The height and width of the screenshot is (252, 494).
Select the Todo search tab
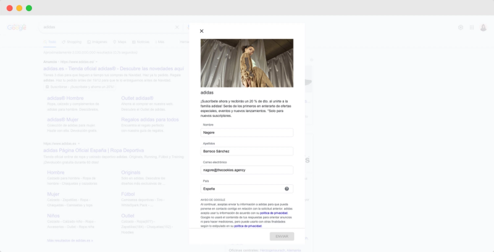tap(50, 42)
